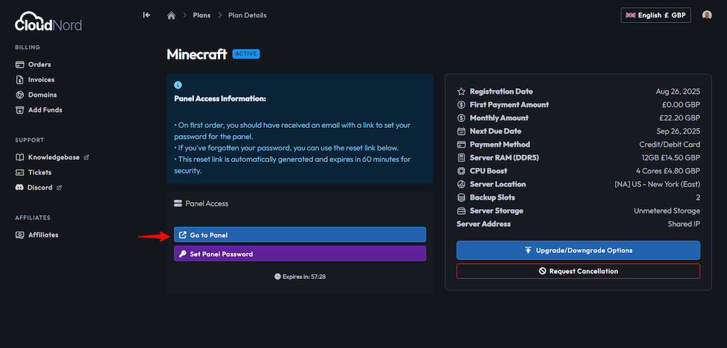Open Plans breadcrumb link
727x348 pixels.
(x=201, y=15)
